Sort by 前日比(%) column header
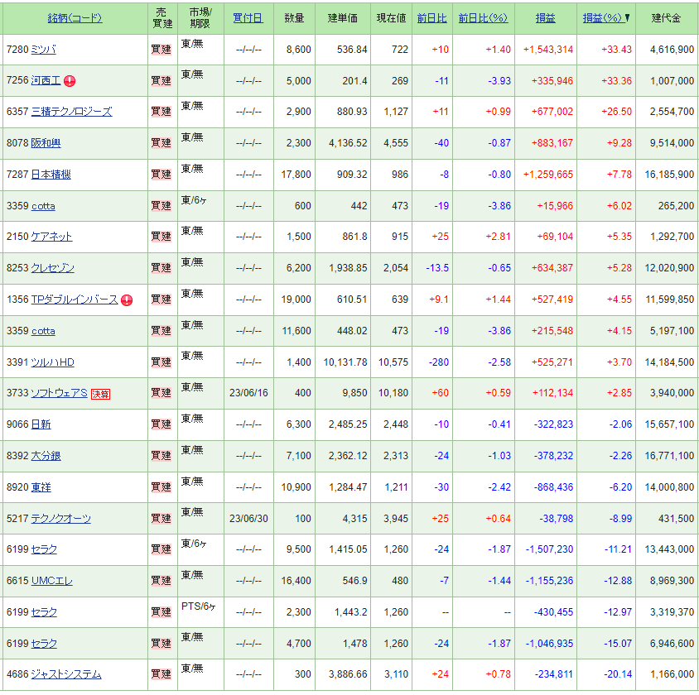699x695 pixels. (x=483, y=18)
